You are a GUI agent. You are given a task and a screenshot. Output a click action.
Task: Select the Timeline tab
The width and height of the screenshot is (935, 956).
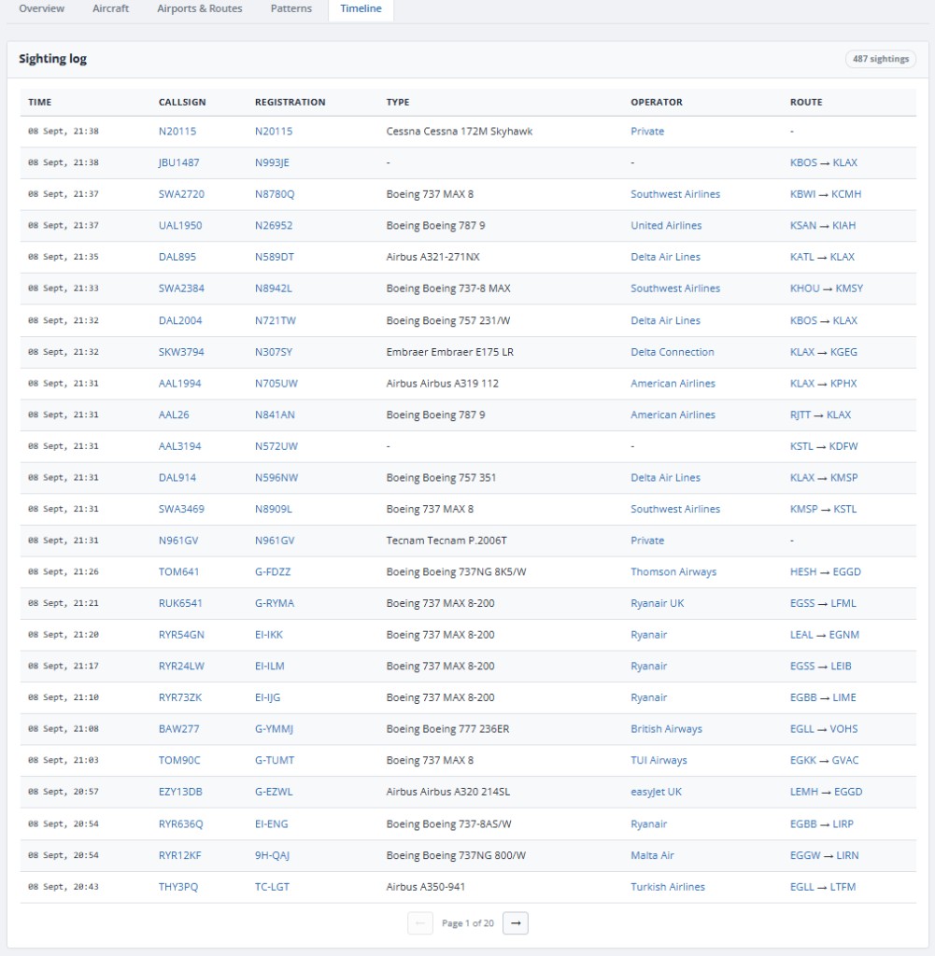pos(361,8)
